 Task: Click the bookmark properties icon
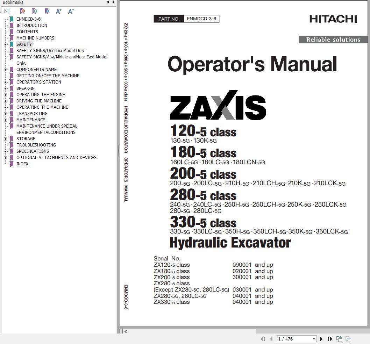point(47,11)
